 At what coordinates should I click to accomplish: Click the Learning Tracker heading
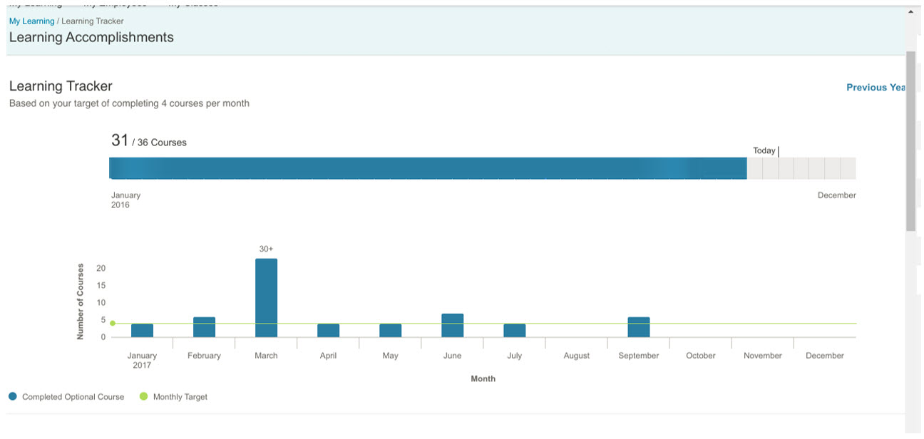click(x=61, y=86)
